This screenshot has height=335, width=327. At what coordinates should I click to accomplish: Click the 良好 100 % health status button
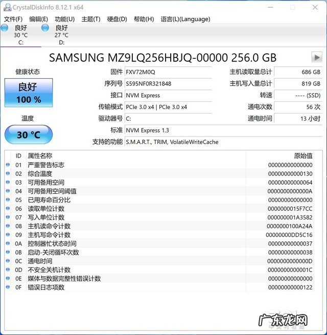click(x=29, y=93)
